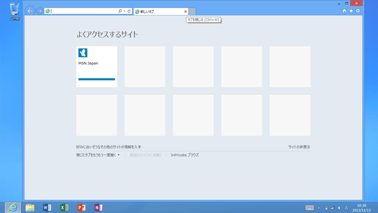Launch PowerPoint from the taskbar
Image resolution: width=378 pixels, height=213 pixels.
click(82, 208)
